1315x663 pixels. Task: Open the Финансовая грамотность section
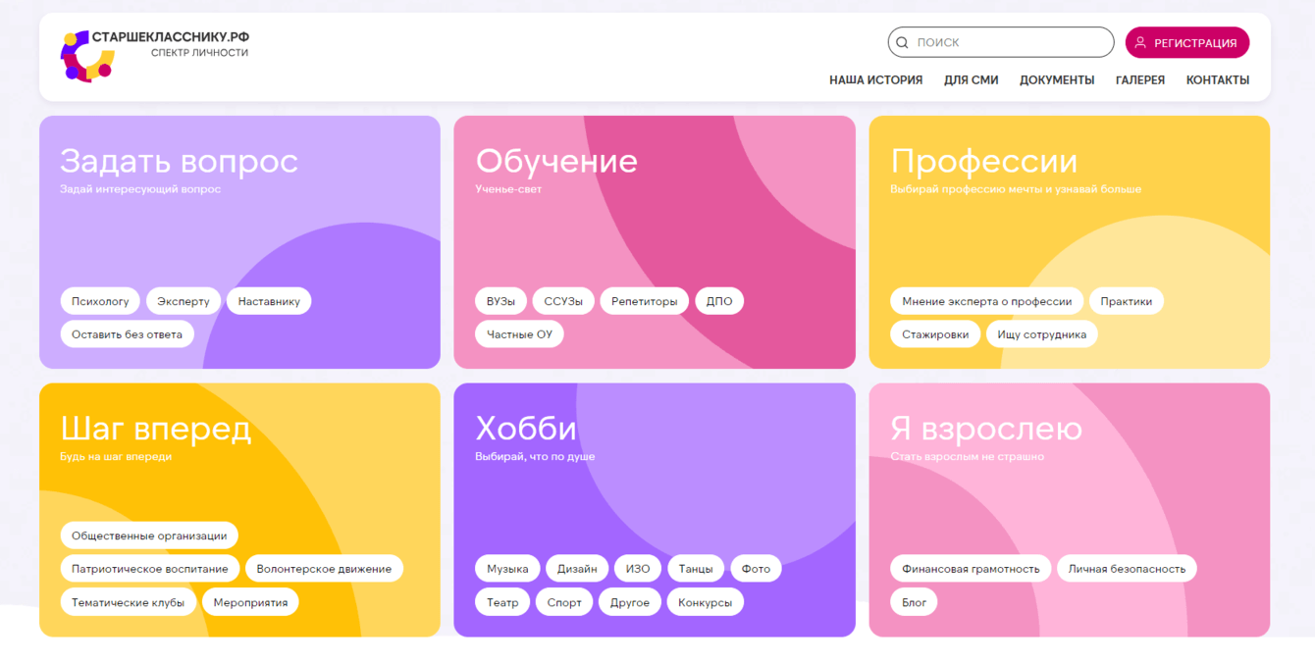point(971,568)
